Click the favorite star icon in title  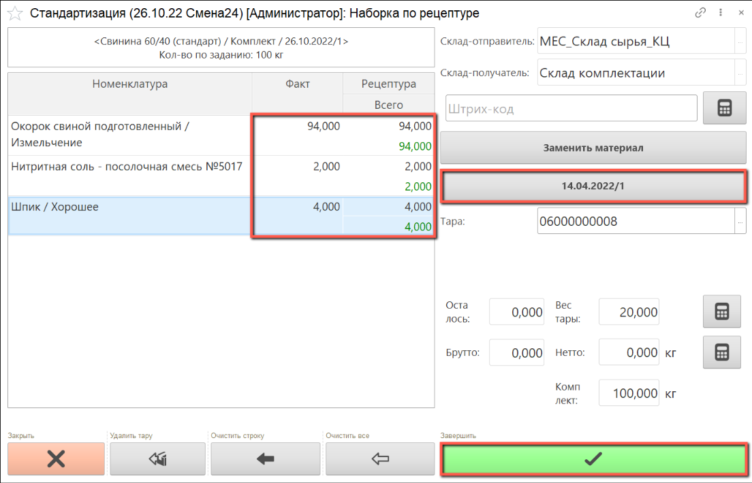coord(14,13)
